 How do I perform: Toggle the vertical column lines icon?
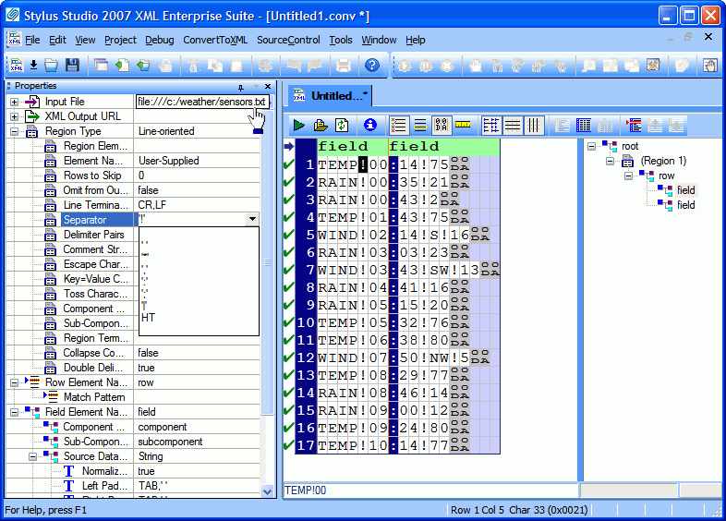point(533,125)
